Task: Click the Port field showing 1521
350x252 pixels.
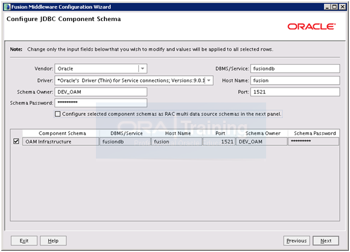Action: coord(295,92)
